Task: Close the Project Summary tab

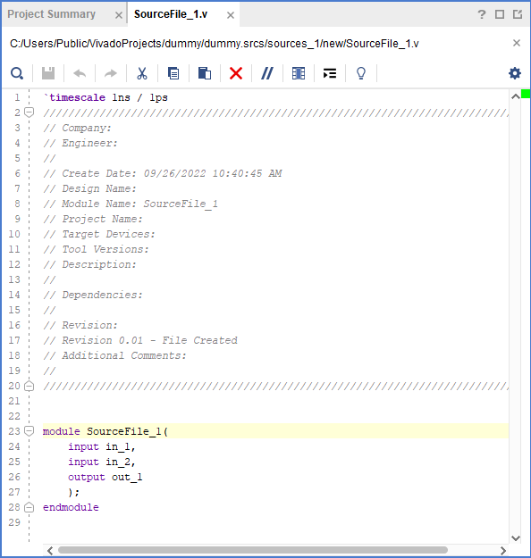Action: 119,15
